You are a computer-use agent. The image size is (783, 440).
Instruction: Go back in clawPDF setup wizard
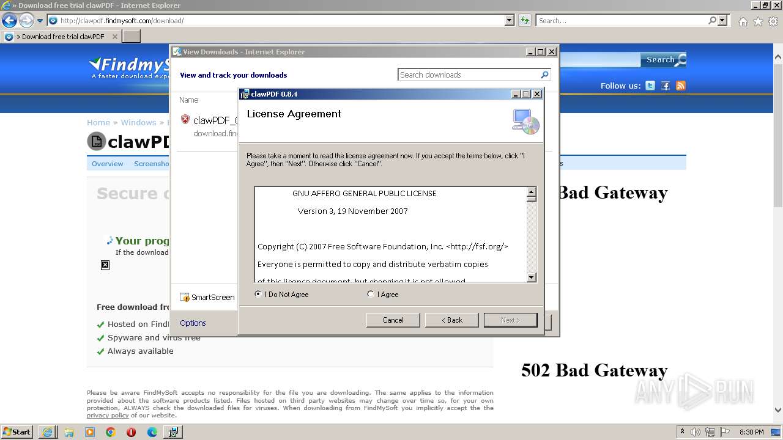point(452,320)
